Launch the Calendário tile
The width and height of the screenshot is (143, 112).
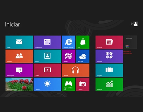pos(47,42)
